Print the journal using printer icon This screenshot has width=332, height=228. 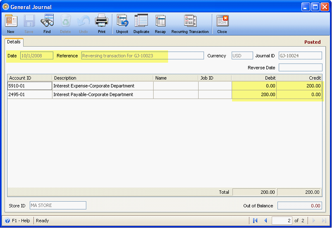click(102, 21)
